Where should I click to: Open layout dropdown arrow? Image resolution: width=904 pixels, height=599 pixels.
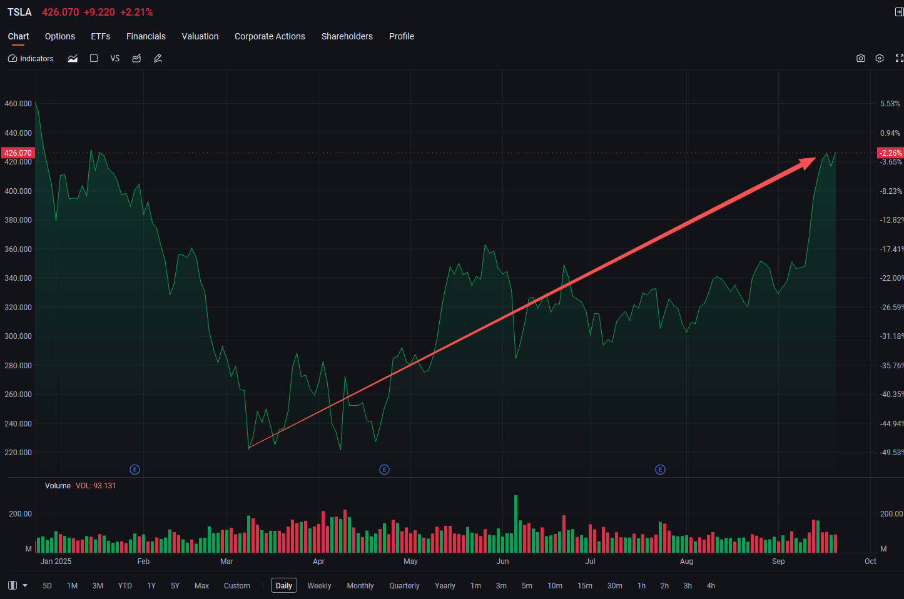(25, 586)
